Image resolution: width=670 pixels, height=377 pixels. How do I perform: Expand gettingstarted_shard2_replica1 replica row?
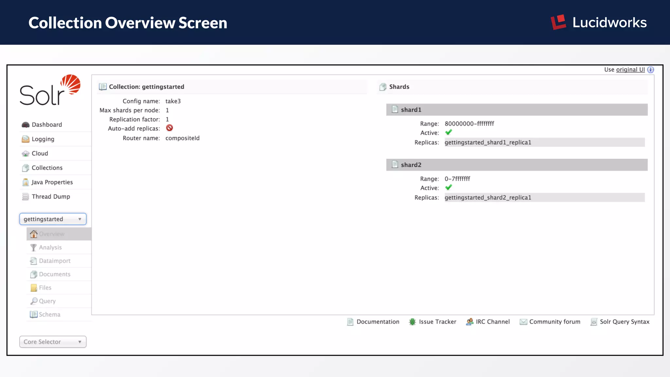click(544, 198)
